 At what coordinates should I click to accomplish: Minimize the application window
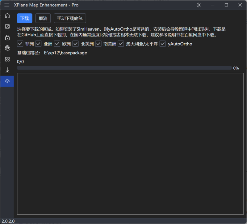point(212,5)
